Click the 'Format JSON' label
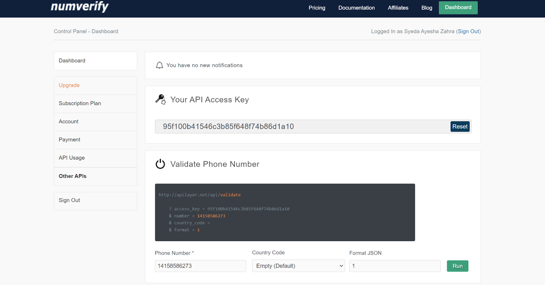This screenshot has height=285, width=545. pyautogui.click(x=365, y=253)
